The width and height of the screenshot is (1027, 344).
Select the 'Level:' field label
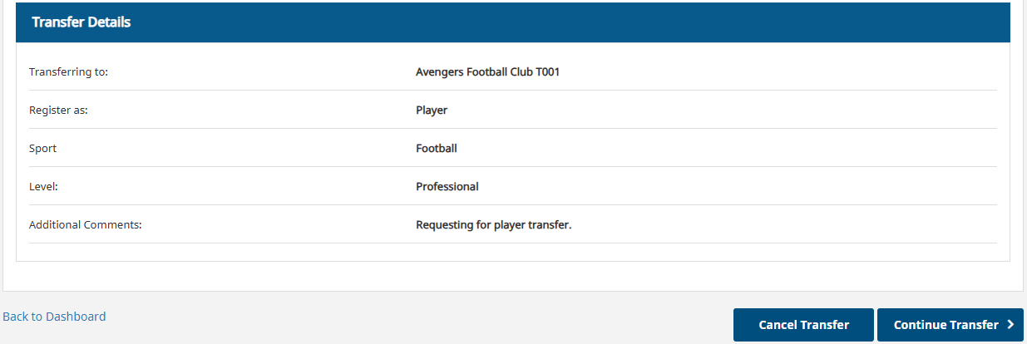pyautogui.click(x=43, y=187)
